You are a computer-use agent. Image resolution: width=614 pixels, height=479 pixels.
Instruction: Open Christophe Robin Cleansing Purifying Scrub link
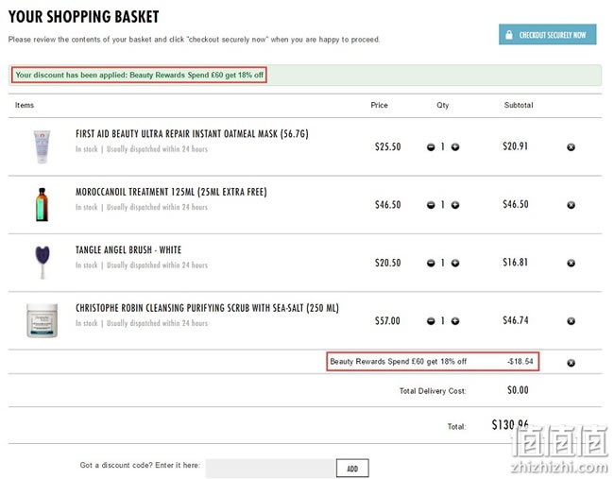[x=207, y=308]
